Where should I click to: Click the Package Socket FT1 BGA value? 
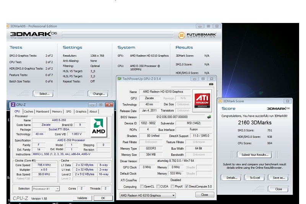point(59,129)
